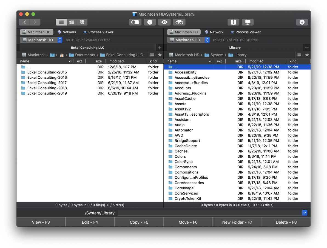Open the downloads queue arrow button
327x248 pixels.
tap(302, 22)
